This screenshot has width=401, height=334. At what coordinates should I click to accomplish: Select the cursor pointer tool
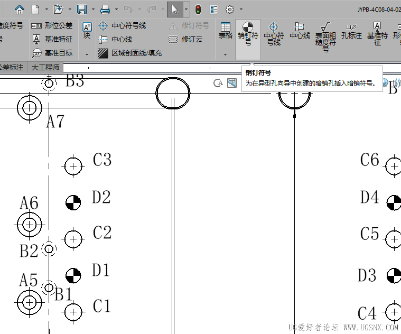coord(175,10)
